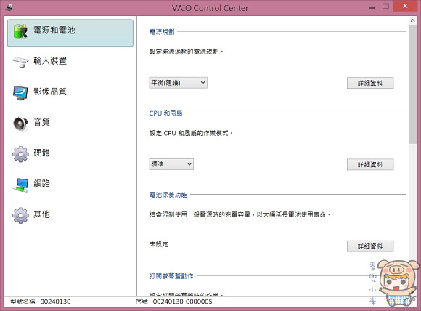Image resolution: width=421 pixels, height=311 pixels.
Task: Click the 打開螢幕蓋動作 section heading
Action: pyautogui.click(x=171, y=276)
